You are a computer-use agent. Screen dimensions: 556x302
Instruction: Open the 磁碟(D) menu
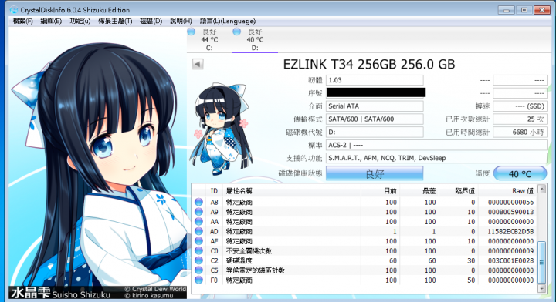coord(151,22)
